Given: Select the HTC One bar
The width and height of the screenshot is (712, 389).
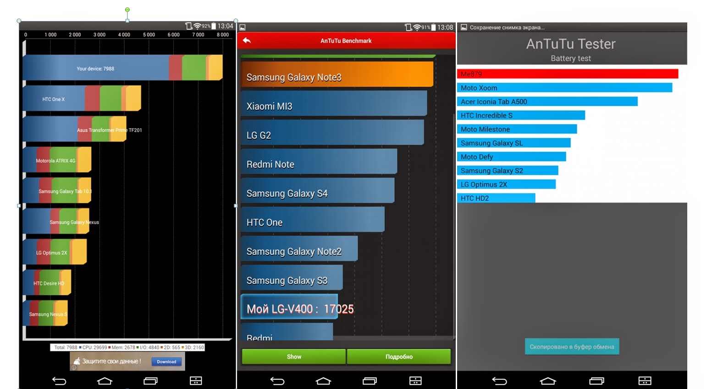Looking at the screenshot, I should pos(313,219).
